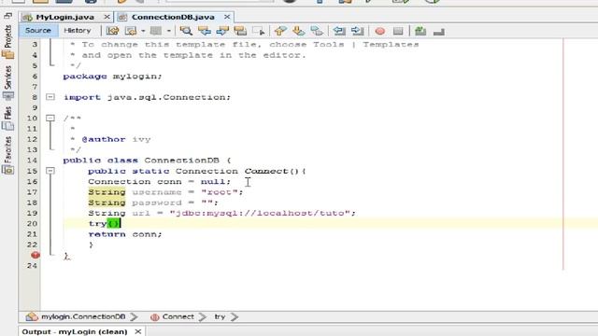Click 'package mylogin;' text

112,77
